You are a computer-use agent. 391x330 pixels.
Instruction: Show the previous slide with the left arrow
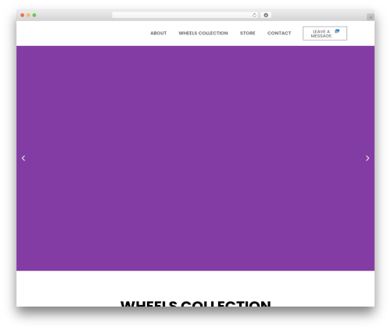23,158
